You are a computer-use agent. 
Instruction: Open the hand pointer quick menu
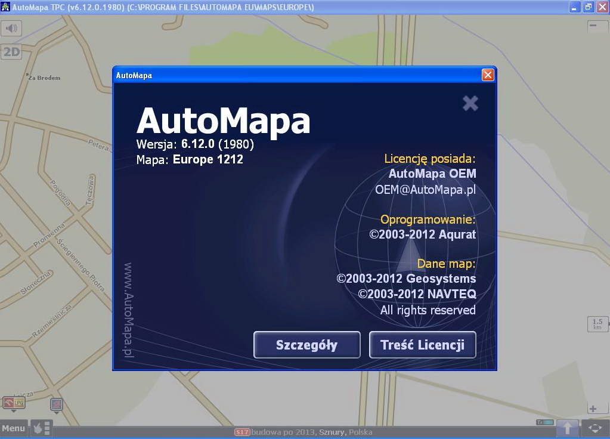click(42, 428)
